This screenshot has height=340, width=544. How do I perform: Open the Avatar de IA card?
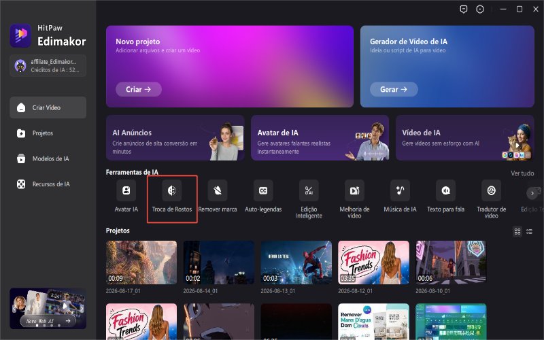(320, 138)
